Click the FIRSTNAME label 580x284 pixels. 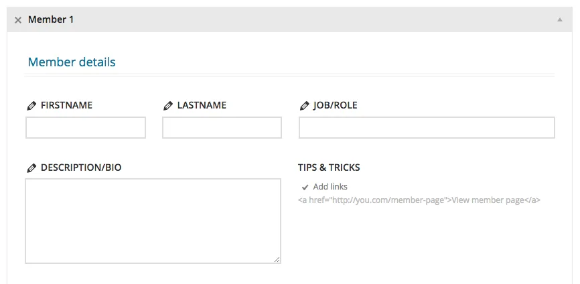coord(66,105)
